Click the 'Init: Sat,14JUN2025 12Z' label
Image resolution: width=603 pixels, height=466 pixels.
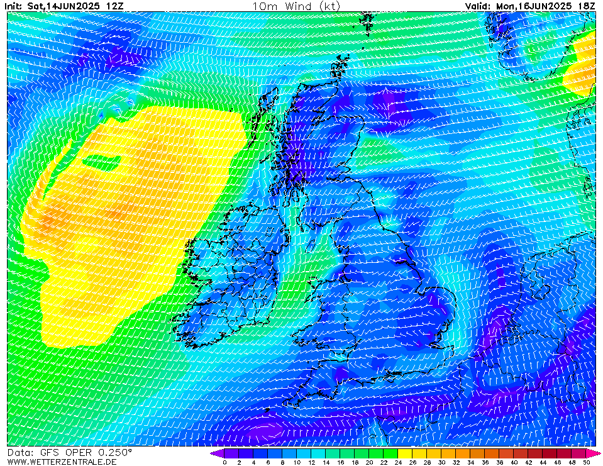pos(64,6)
